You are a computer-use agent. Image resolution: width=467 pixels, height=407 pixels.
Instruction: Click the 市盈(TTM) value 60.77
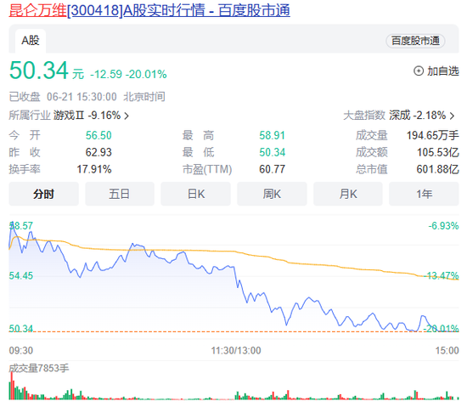coord(272,169)
